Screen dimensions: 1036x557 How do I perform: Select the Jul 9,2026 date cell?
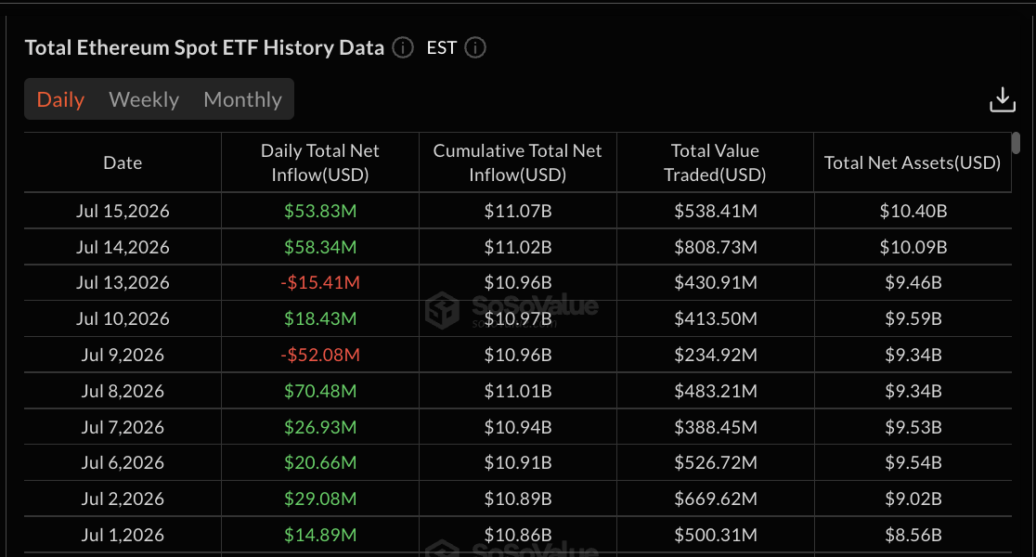[123, 355]
